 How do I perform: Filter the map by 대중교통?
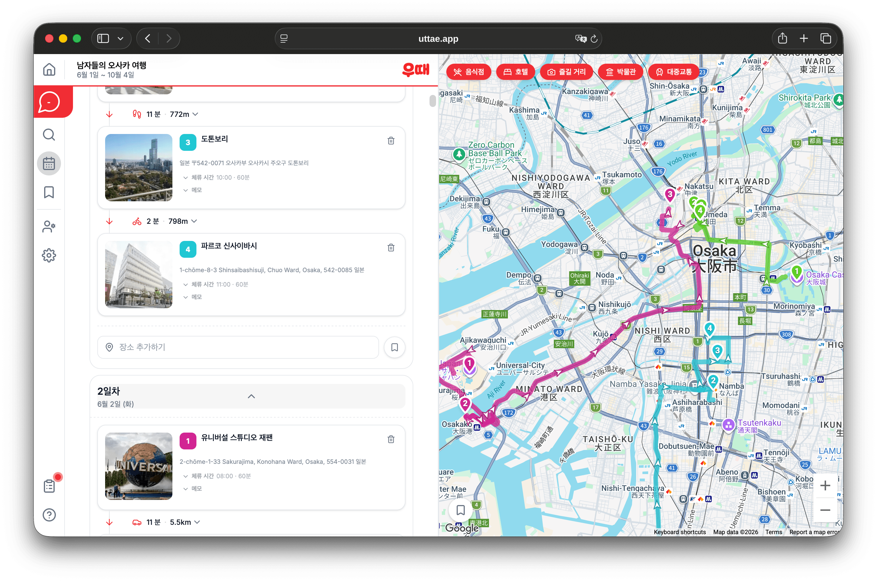[674, 72]
